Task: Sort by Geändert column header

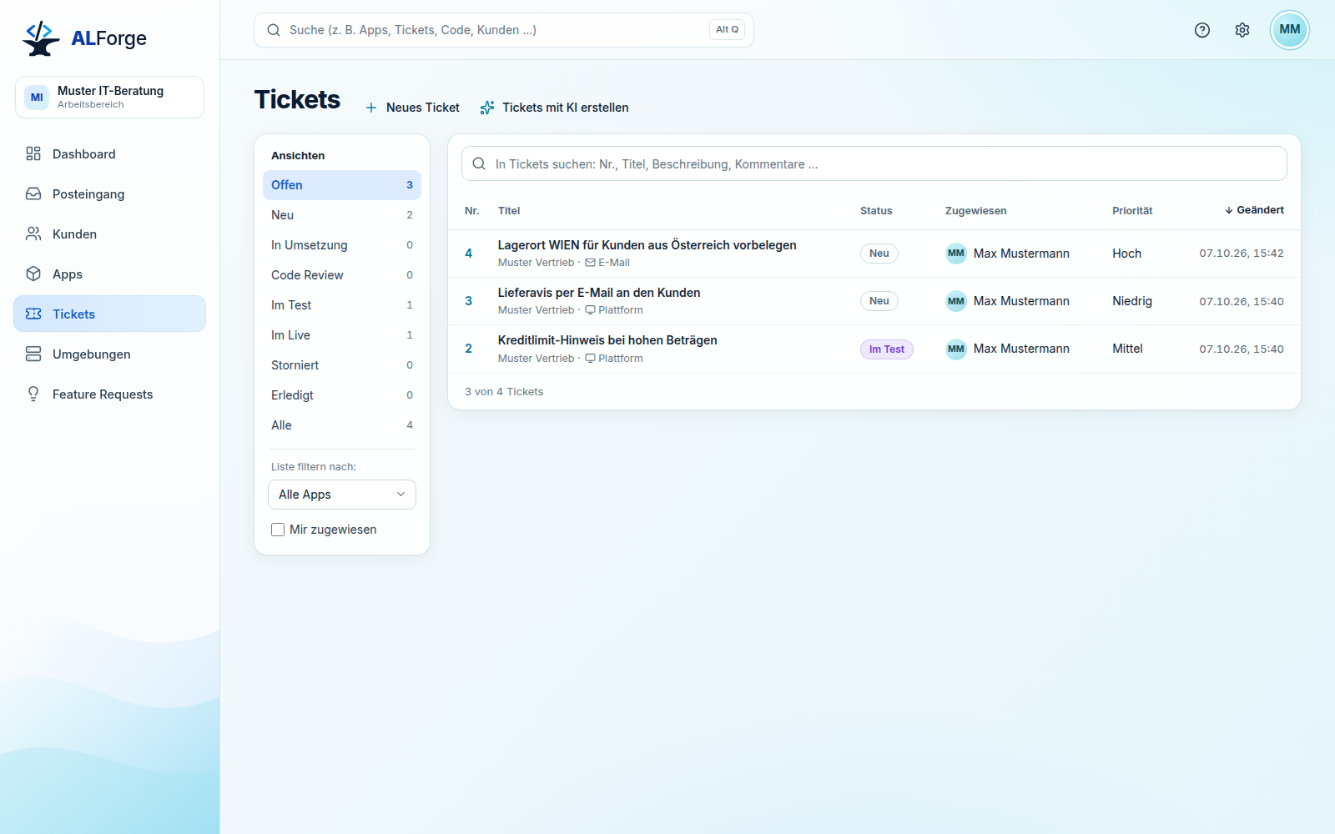Action: (x=1254, y=210)
